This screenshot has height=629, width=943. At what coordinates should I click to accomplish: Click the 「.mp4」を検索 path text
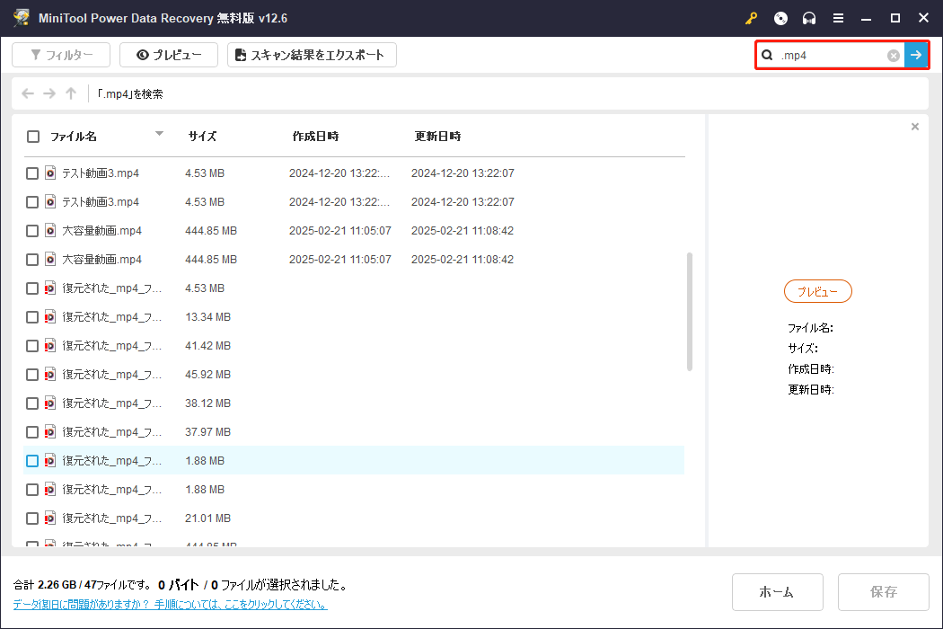[x=130, y=93]
